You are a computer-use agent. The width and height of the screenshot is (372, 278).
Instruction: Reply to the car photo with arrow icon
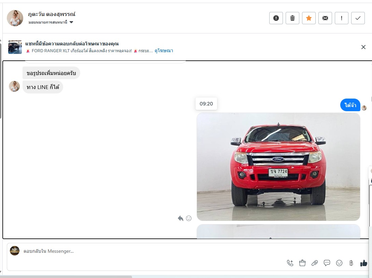[181, 218]
